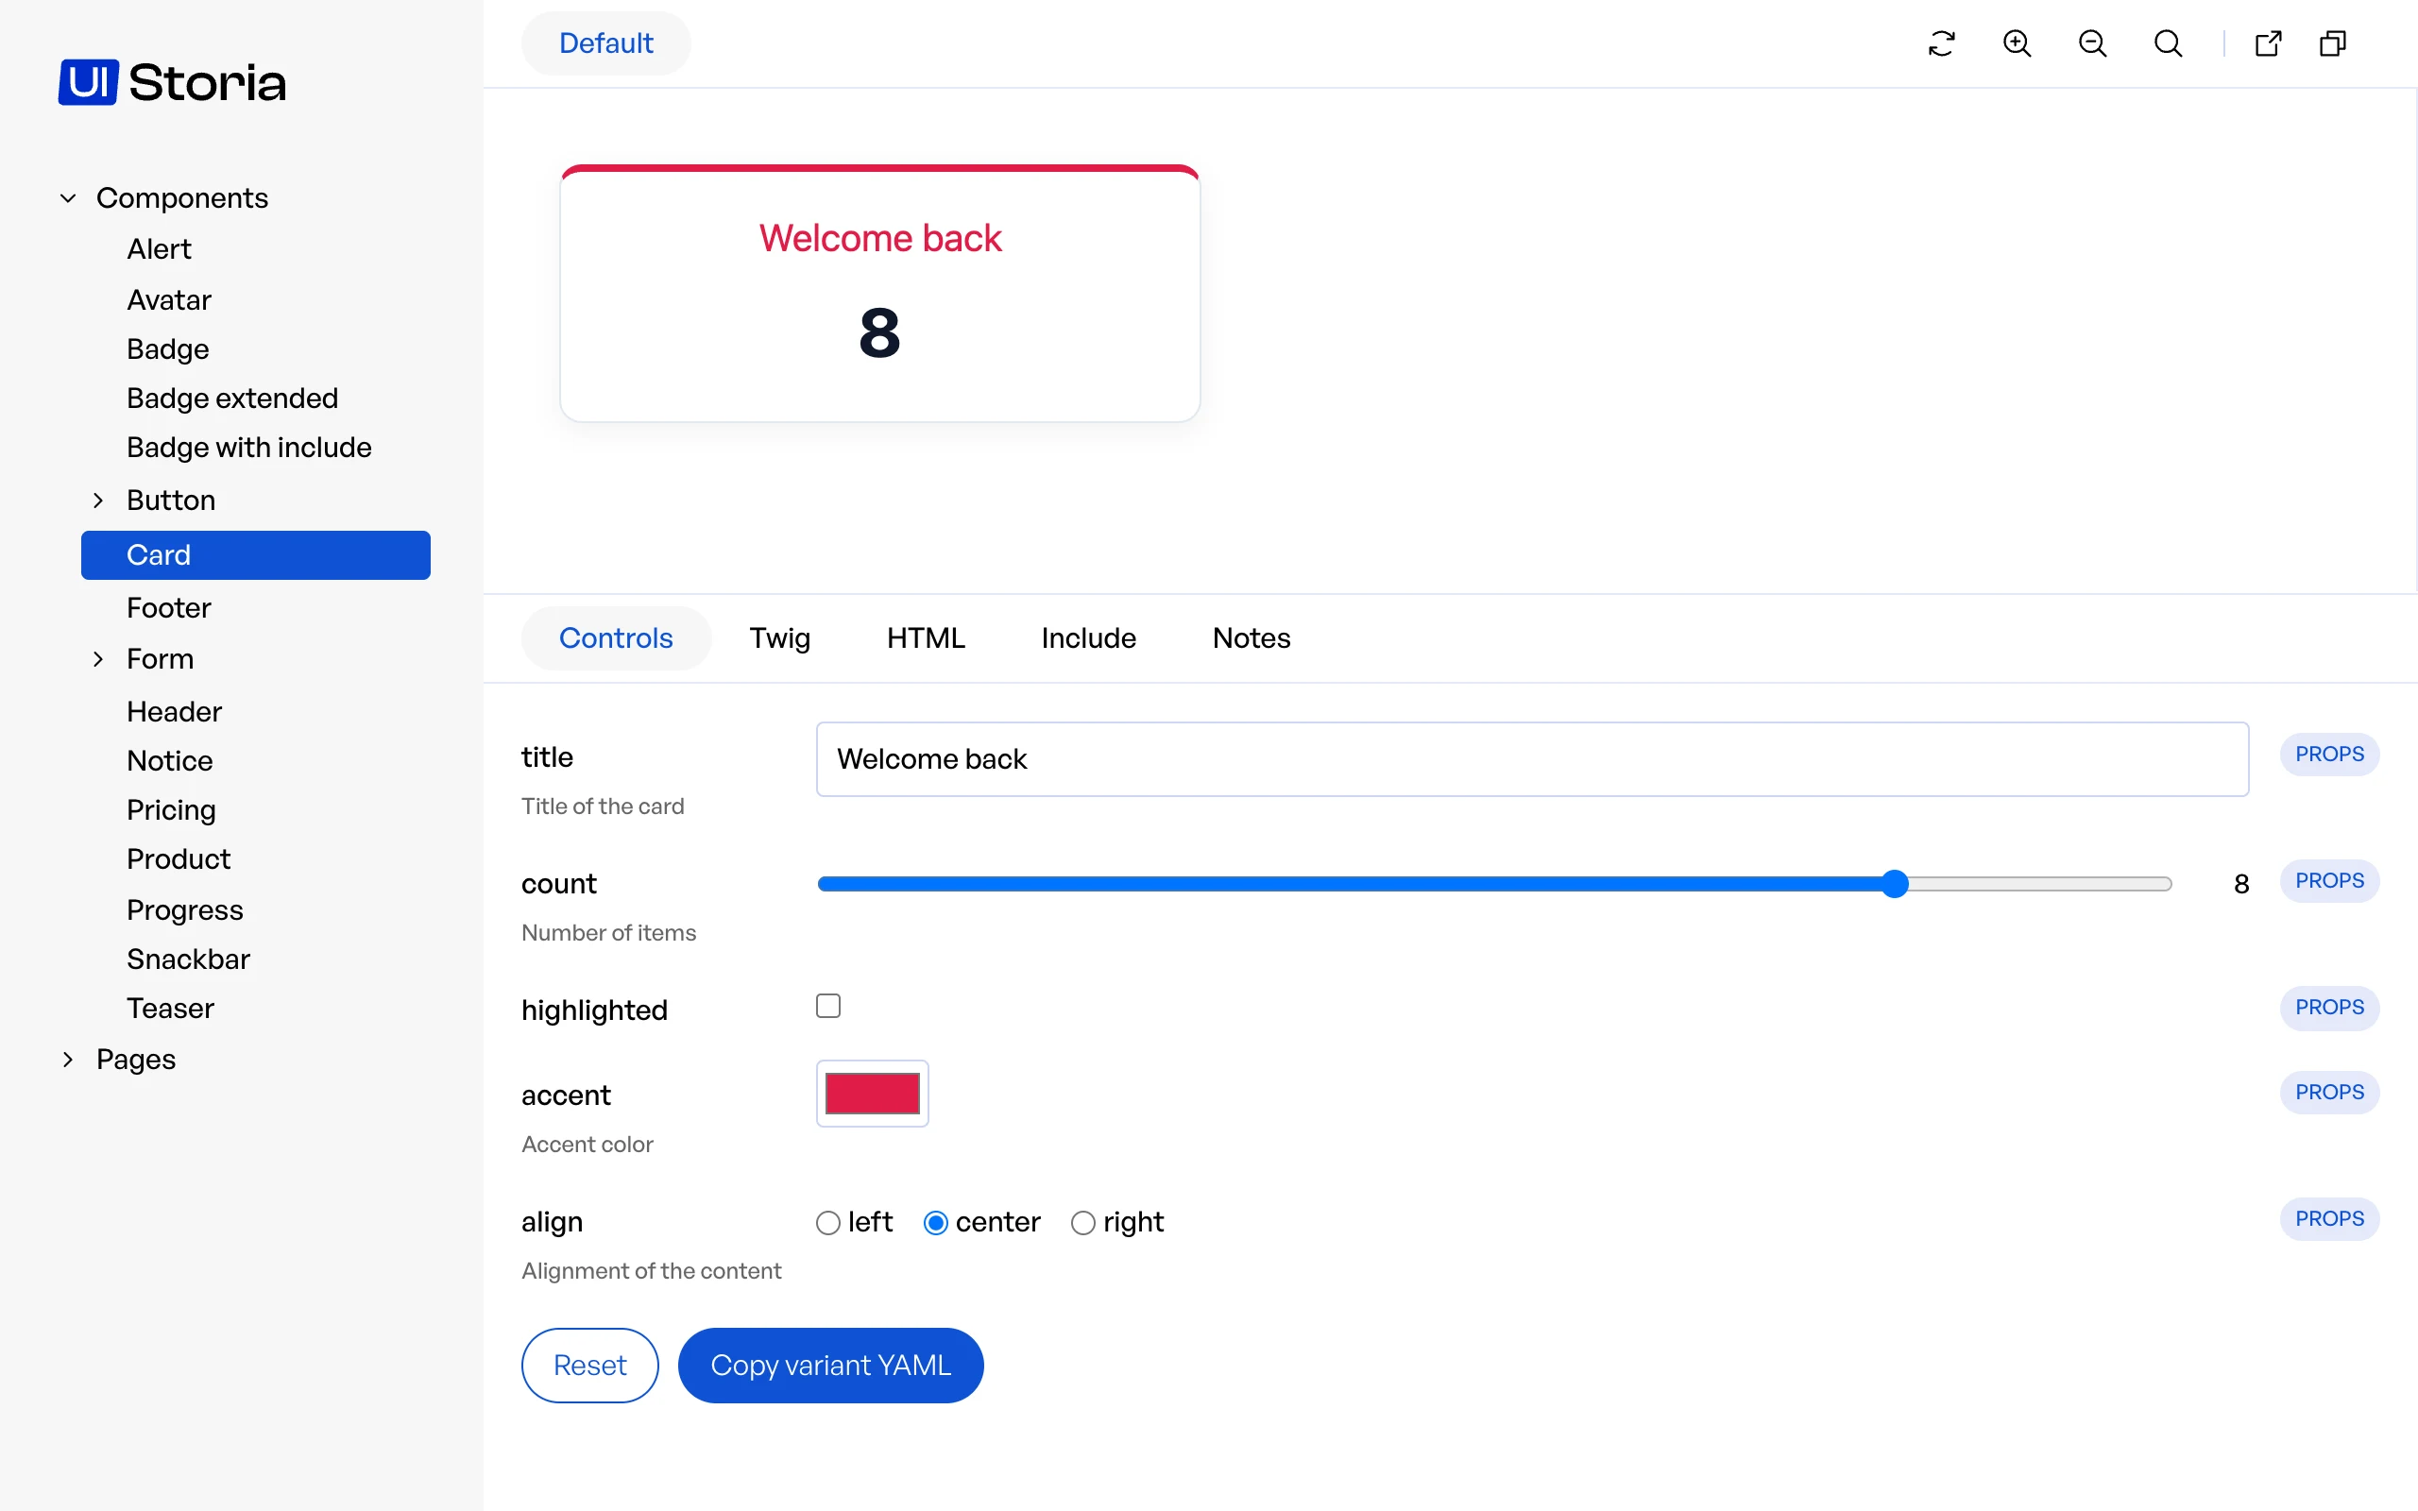Click the PROPS badge for highlighted

pyautogui.click(x=2329, y=1008)
